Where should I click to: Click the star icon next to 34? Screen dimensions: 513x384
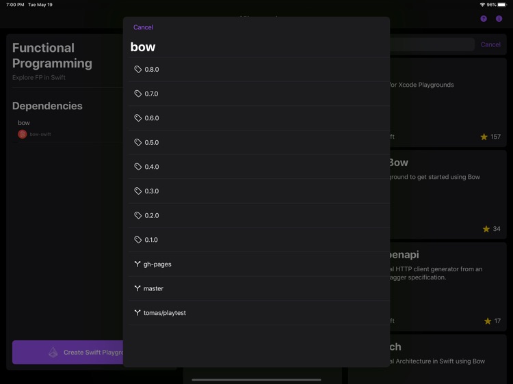point(486,229)
